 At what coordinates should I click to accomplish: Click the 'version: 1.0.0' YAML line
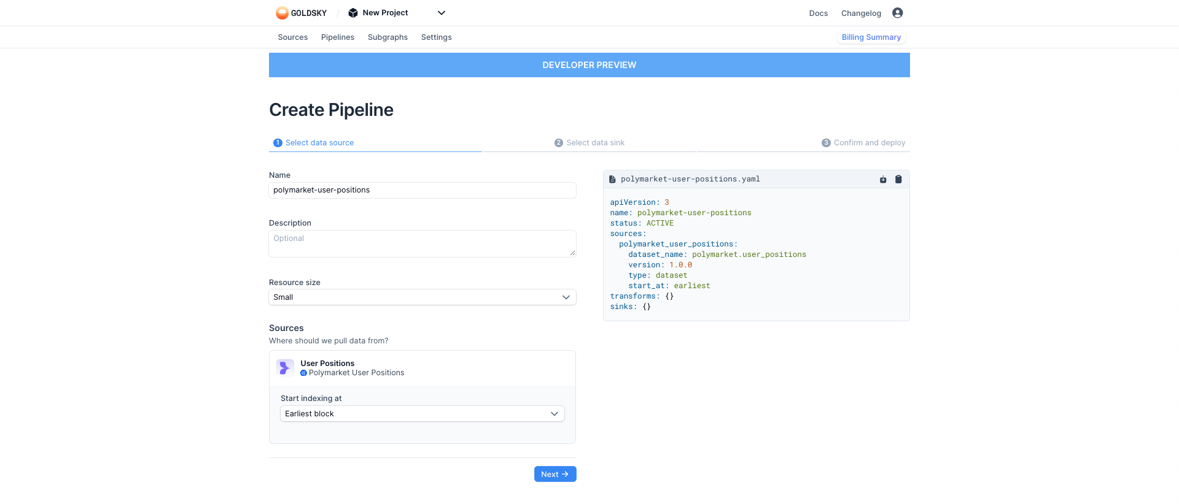pyautogui.click(x=660, y=265)
